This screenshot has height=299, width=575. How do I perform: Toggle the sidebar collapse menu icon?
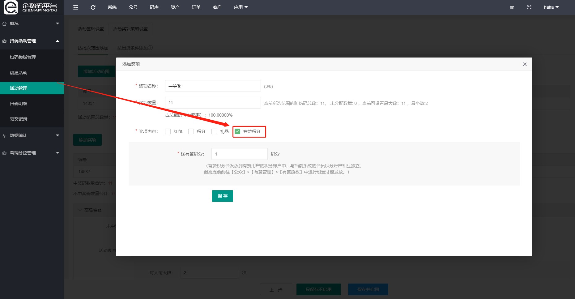coord(76,7)
